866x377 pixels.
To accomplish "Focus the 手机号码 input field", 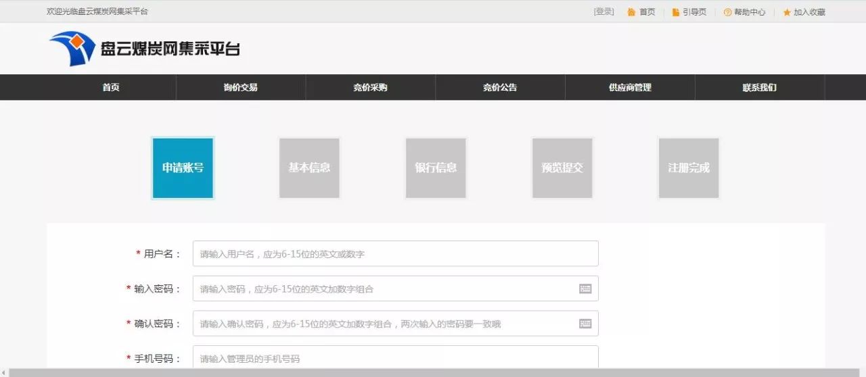I will pyautogui.click(x=395, y=358).
